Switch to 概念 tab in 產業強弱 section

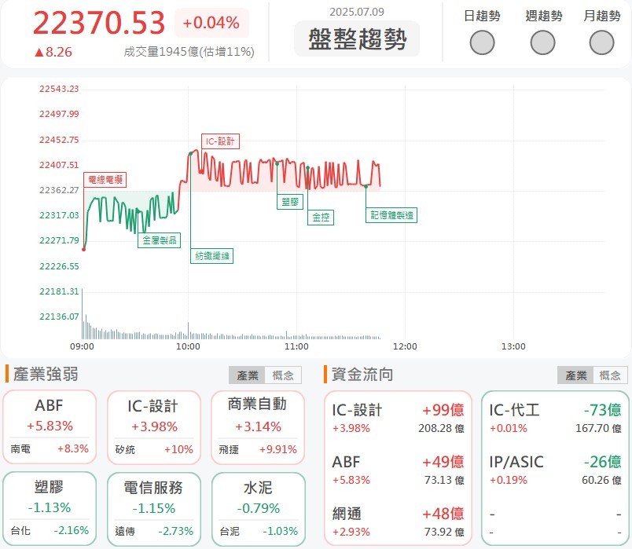pos(283,375)
